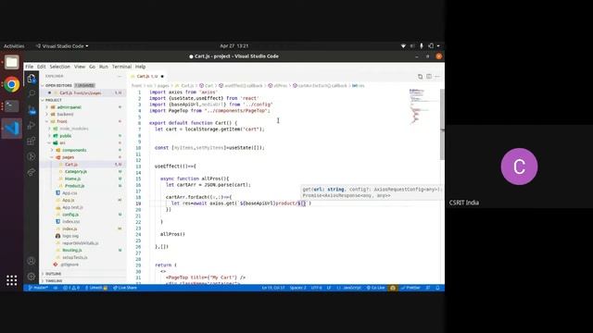Click the CSRIT India participant avatar
This screenshot has height=333, width=593.
coord(519,166)
